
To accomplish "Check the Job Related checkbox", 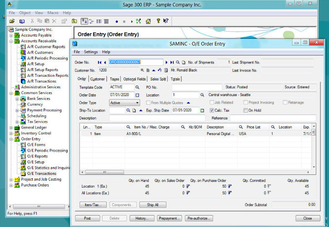I will click(x=212, y=103).
